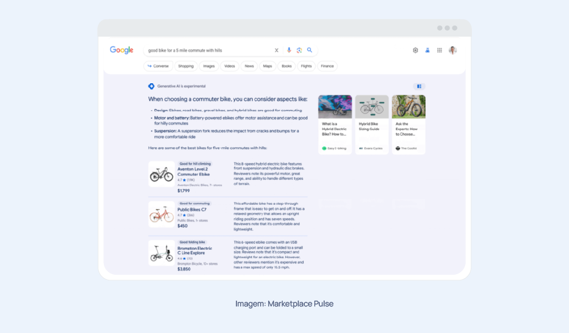Start voice search with the microphone icon
The image size is (569, 333).
pyautogui.click(x=289, y=50)
